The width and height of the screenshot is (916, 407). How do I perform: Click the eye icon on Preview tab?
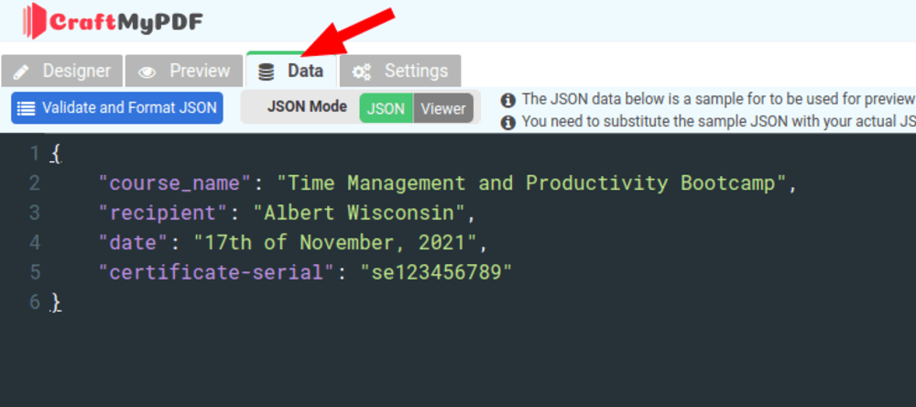tap(147, 72)
